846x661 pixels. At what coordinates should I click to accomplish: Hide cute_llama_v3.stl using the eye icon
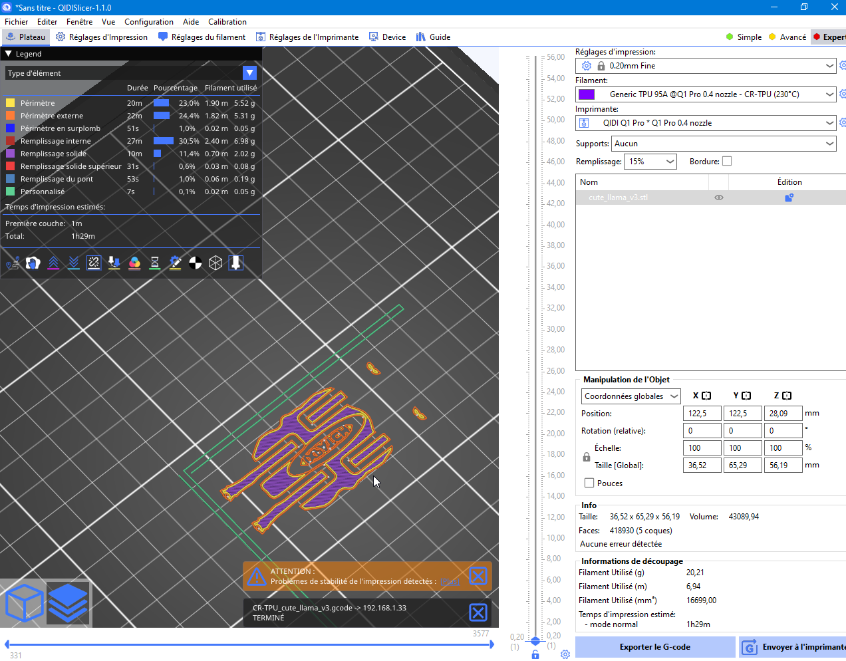point(718,198)
